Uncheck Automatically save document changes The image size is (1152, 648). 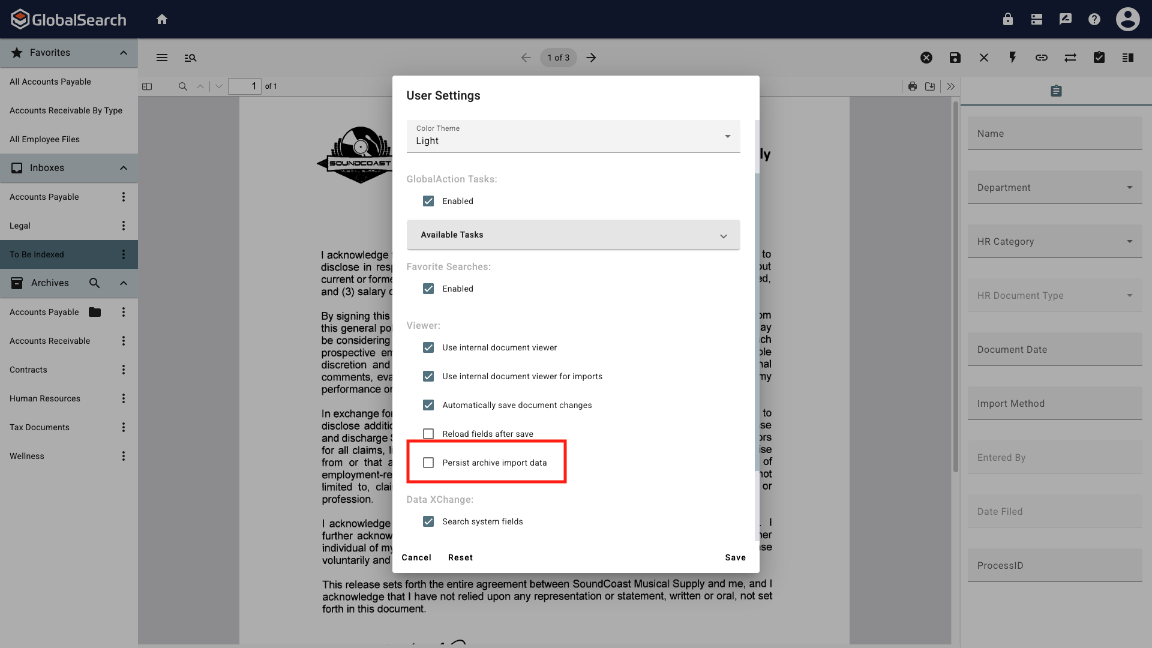pos(428,405)
